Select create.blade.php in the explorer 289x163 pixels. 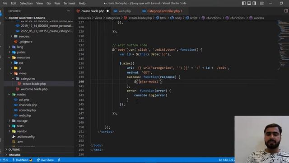point(34,84)
